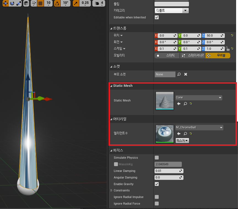The width and height of the screenshot is (238, 209).
Task: Open the M_ChromeBall material dropdown
Action: point(199,128)
